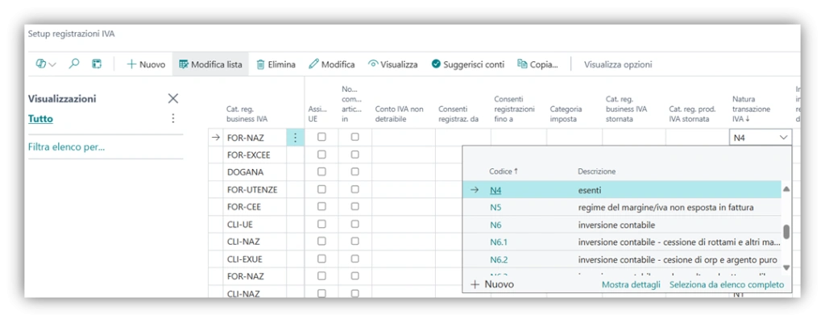Image resolution: width=825 pixels, height=322 pixels.
Task: Tick the Assi UE checkbox for DOGANA
Action: click(322, 172)
